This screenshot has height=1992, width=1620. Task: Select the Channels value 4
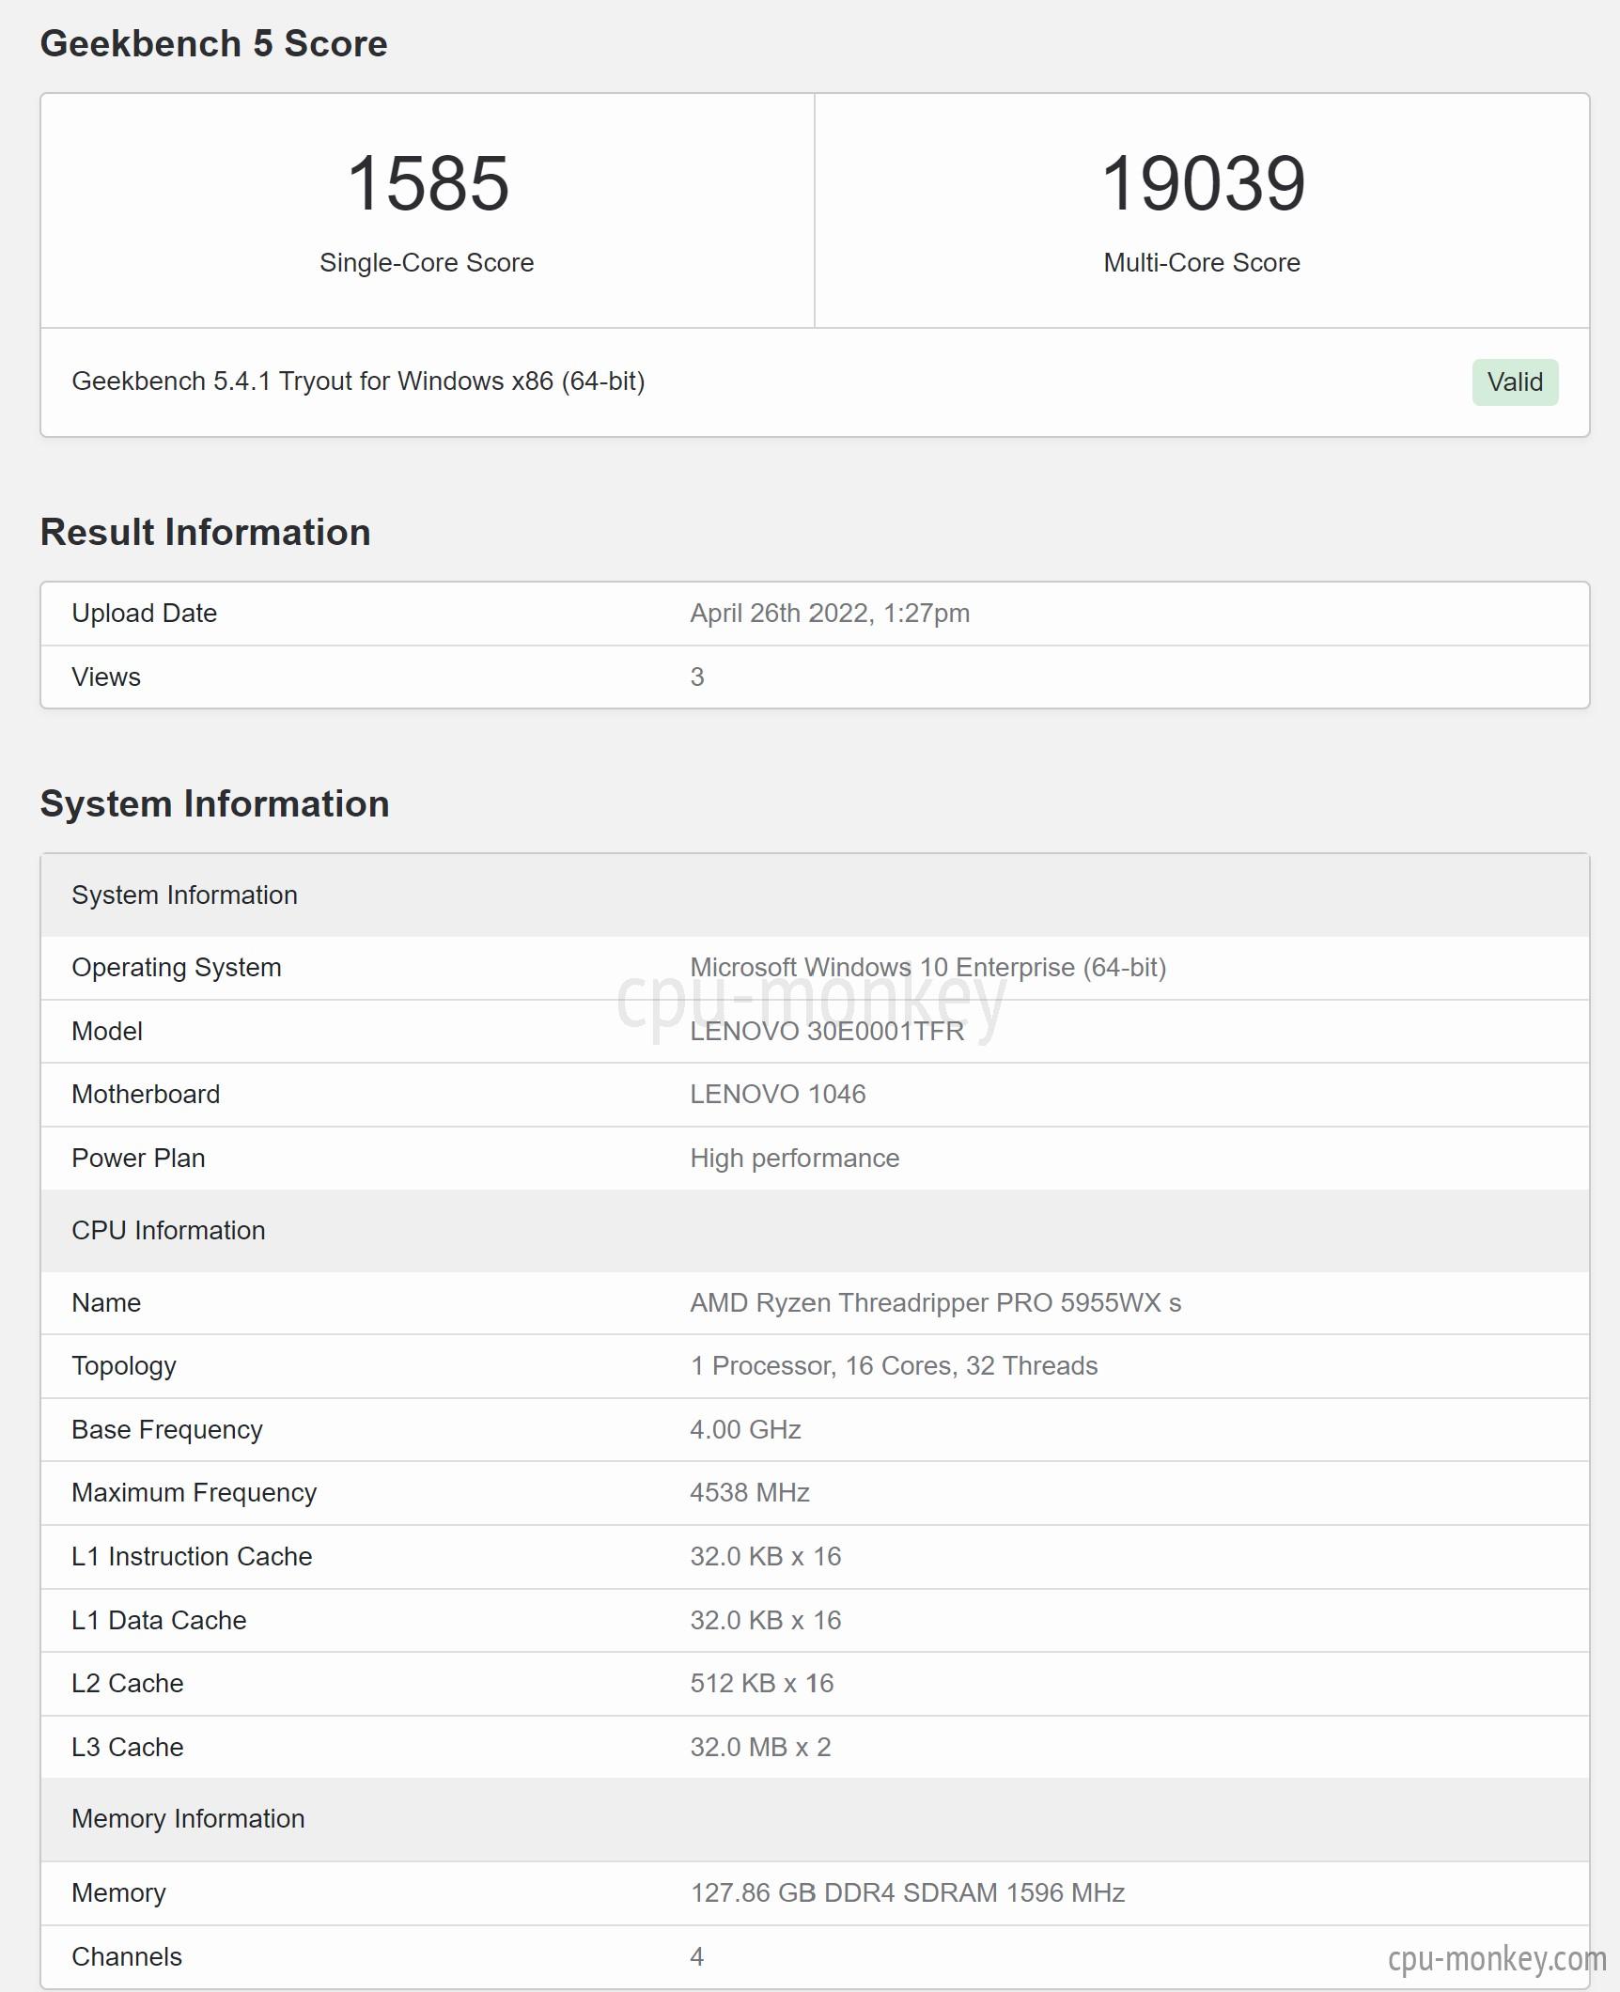[697, 1957]
